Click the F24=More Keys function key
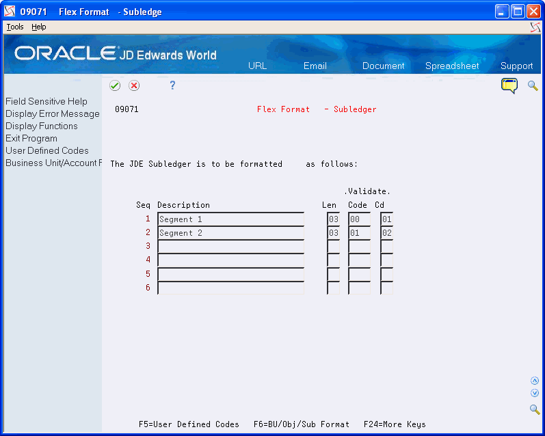The width and height of the screenshot is (545, 436). tap(395, 424)
